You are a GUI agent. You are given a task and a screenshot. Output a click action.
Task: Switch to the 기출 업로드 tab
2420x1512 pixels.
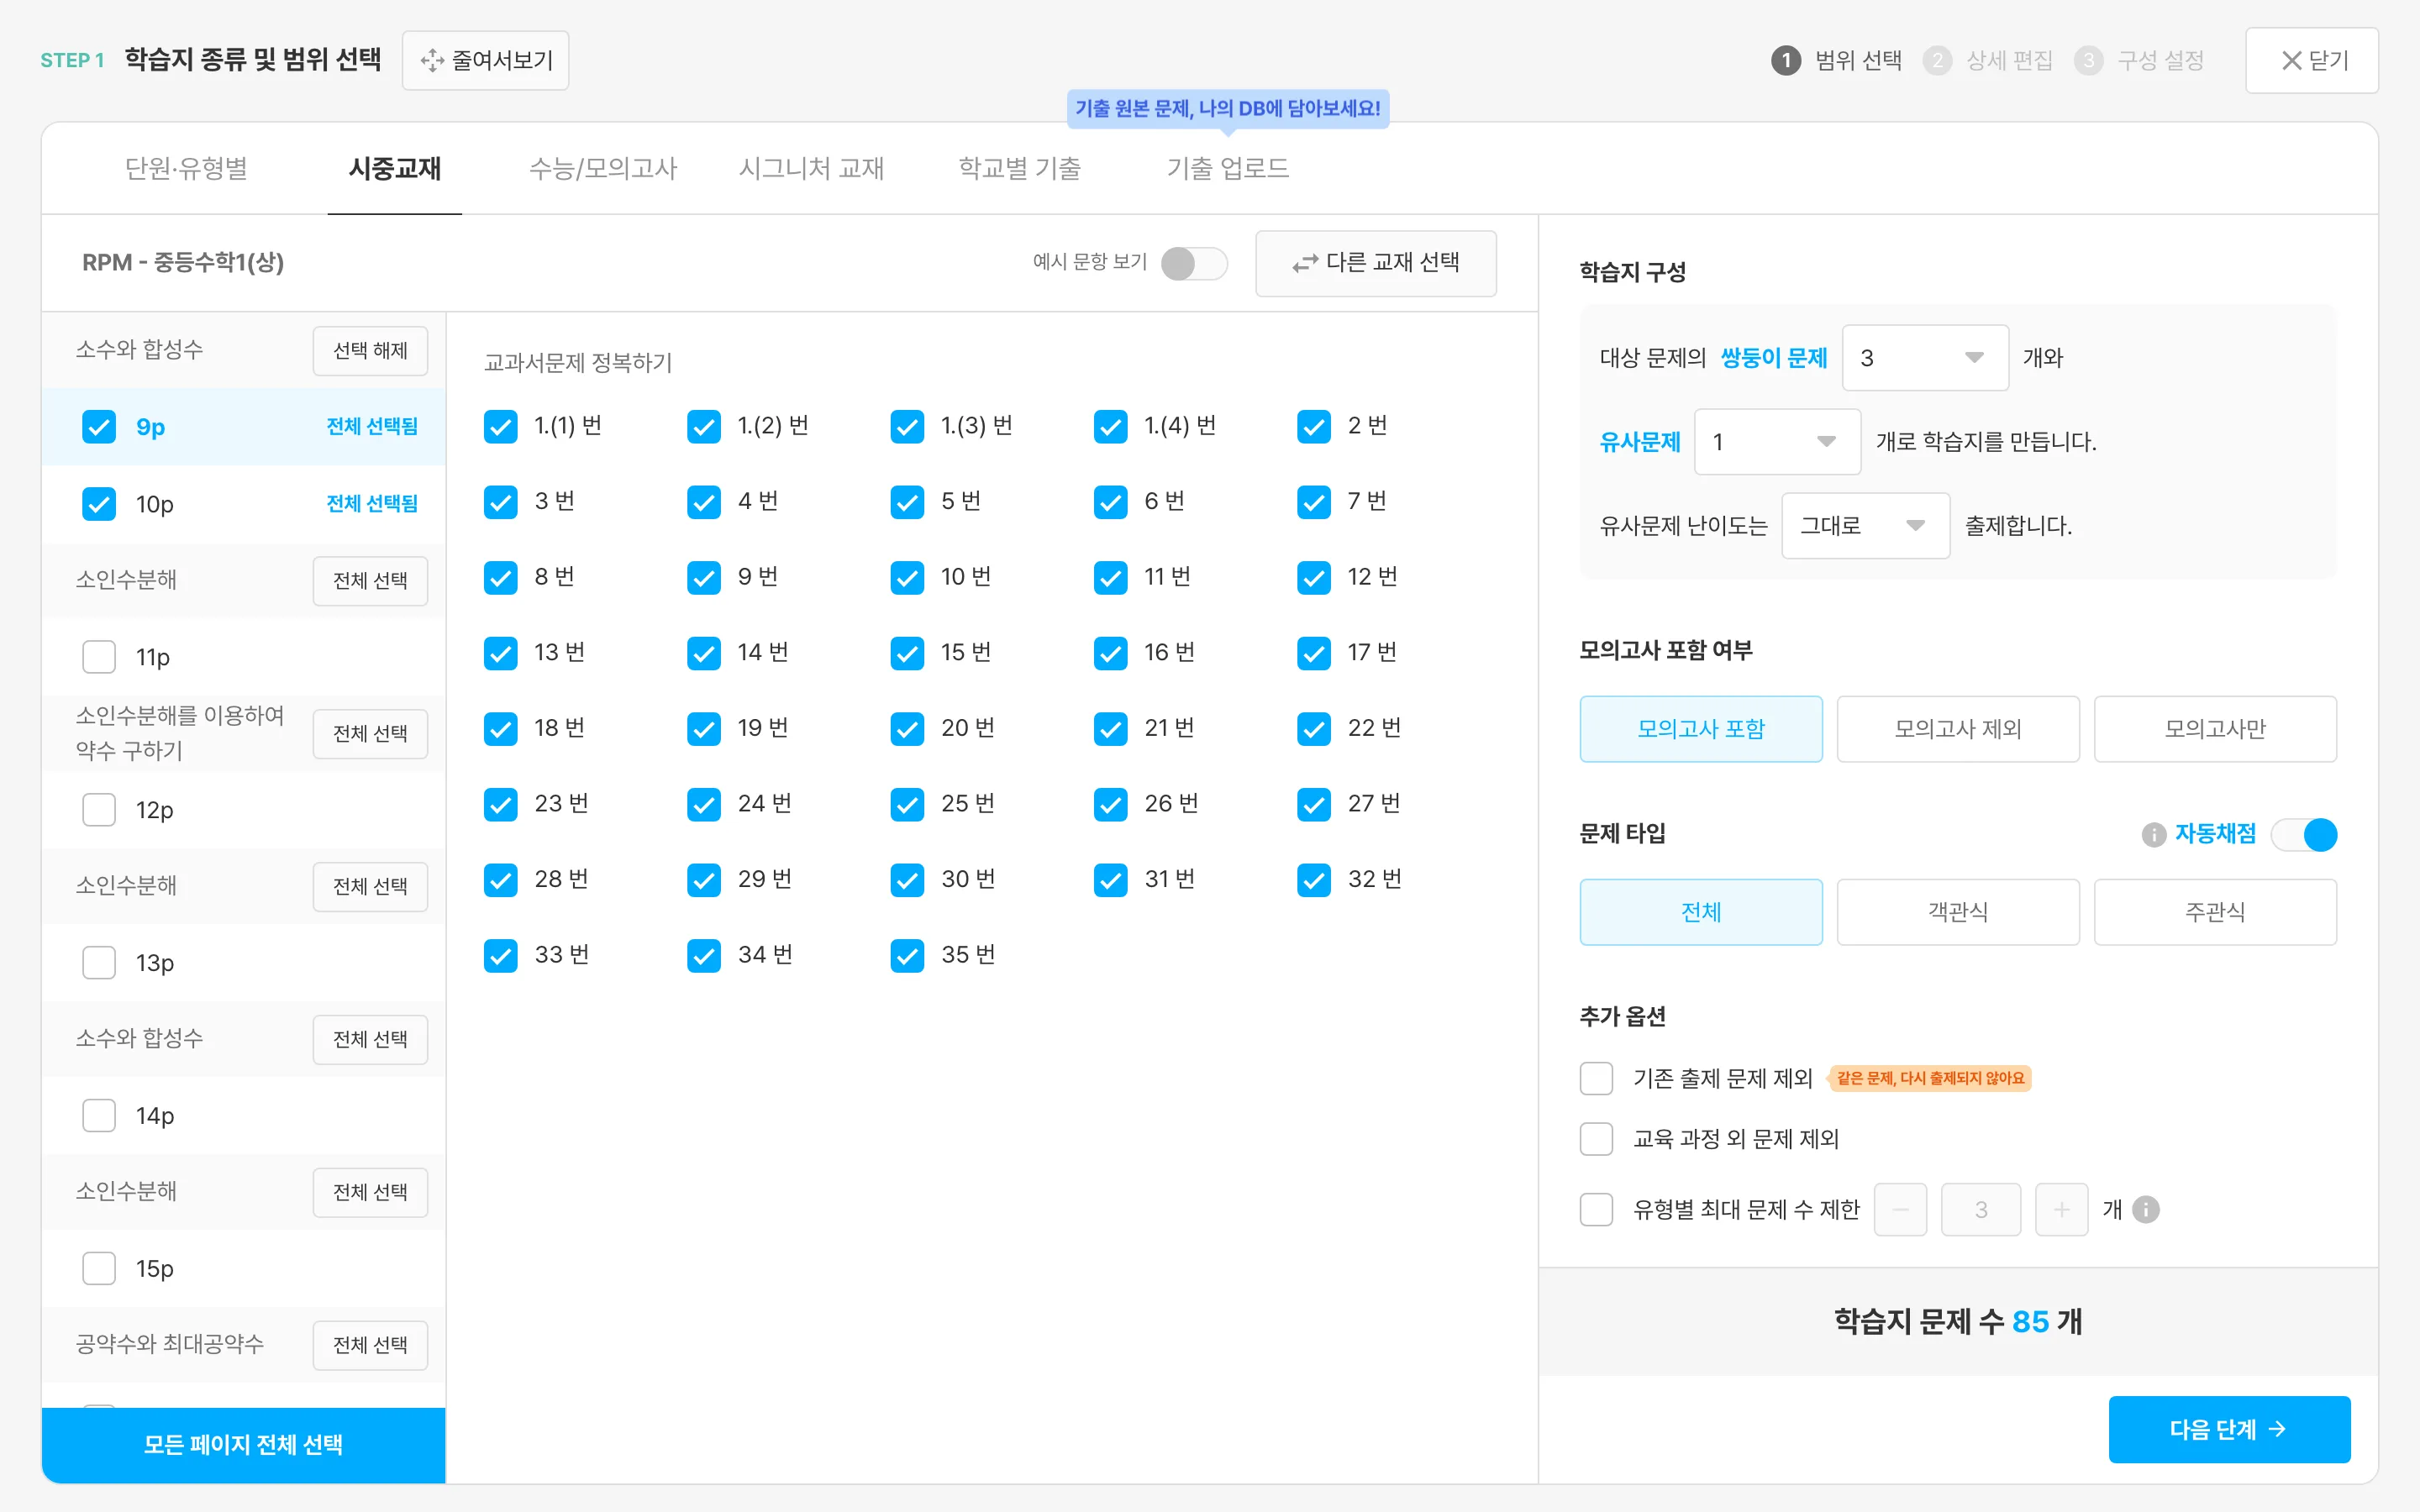1228,168
